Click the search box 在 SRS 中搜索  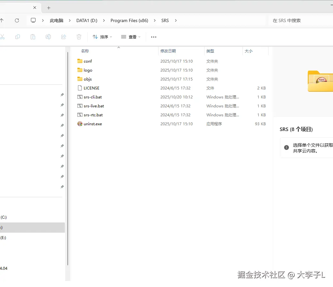[x=300, y=20]
